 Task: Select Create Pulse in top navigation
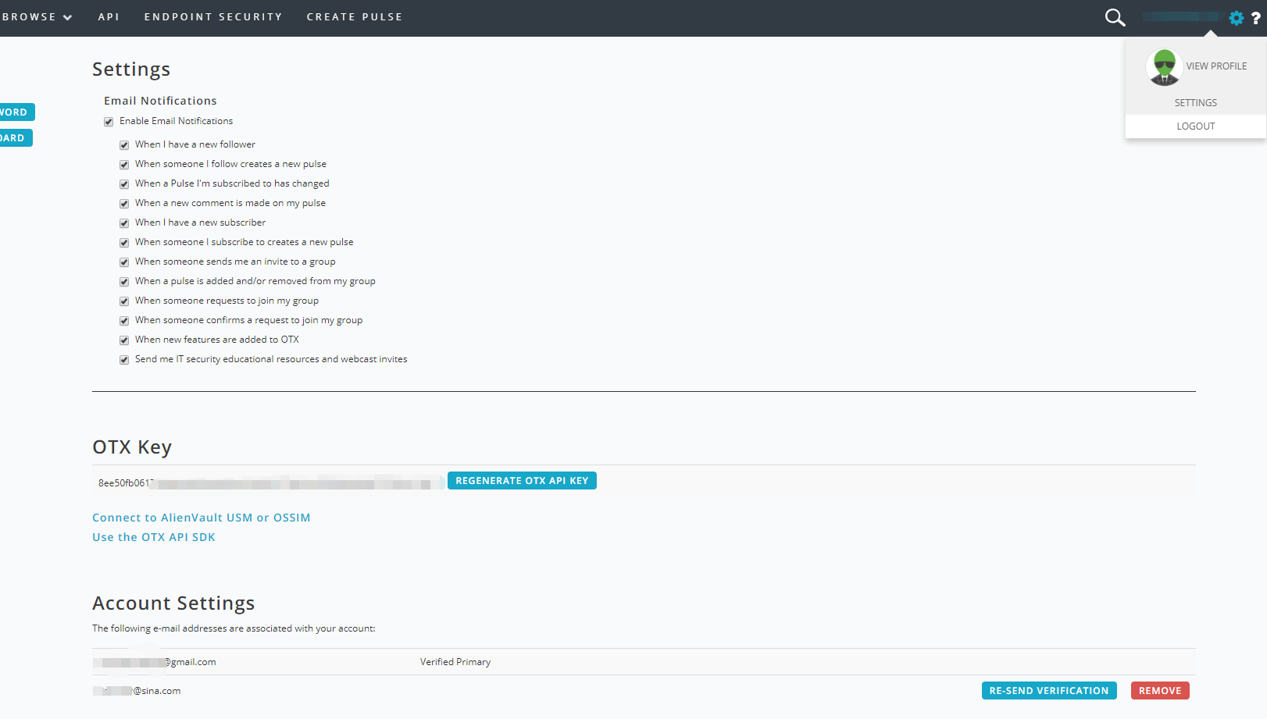[x=355, y=17]
